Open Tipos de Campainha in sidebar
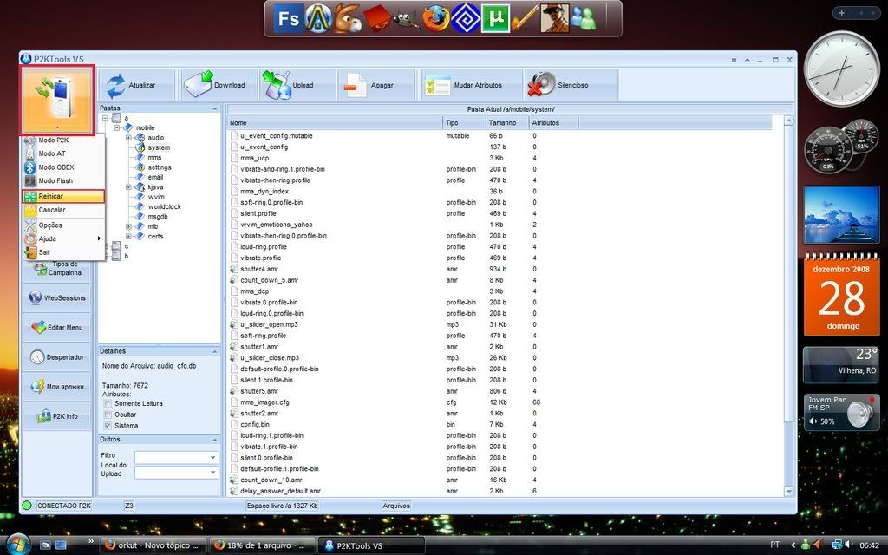The height and width of the screenshot is (555, 888). 57,269
